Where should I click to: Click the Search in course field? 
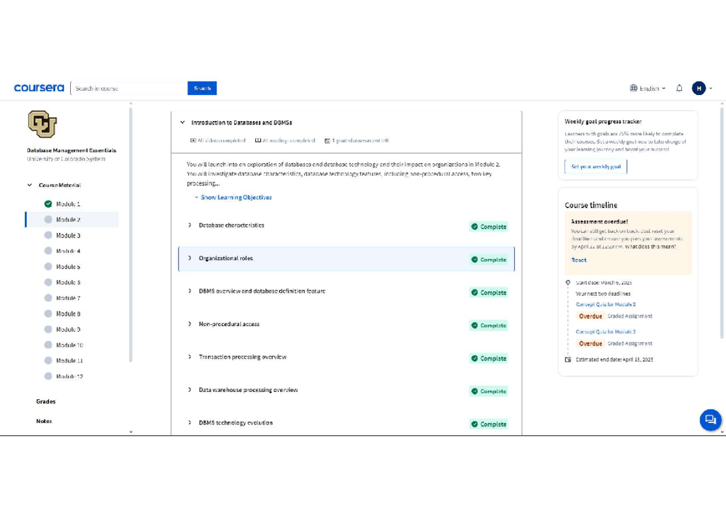pyautogui.click(x=129, y=88)
